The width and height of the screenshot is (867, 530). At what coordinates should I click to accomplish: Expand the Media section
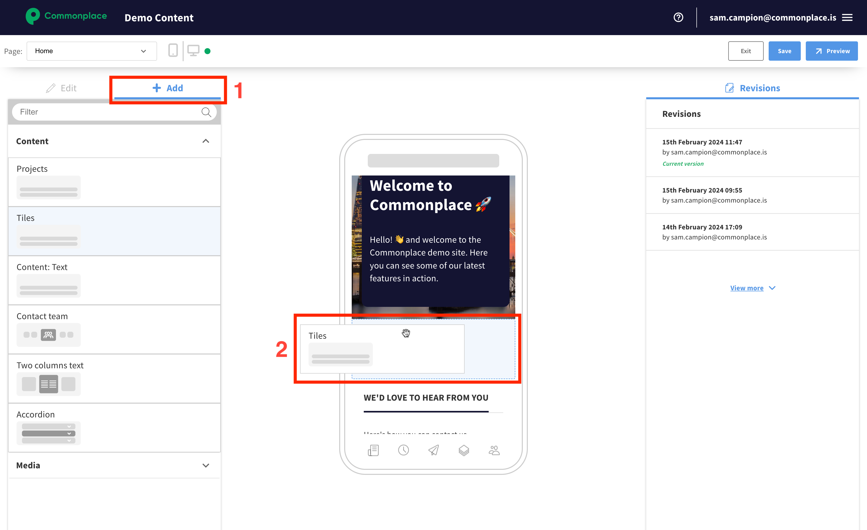[206, 465]
